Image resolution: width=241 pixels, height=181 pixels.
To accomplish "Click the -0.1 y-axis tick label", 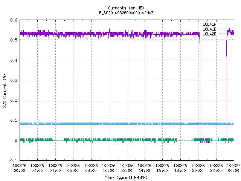I will click(x=12, y=161).
